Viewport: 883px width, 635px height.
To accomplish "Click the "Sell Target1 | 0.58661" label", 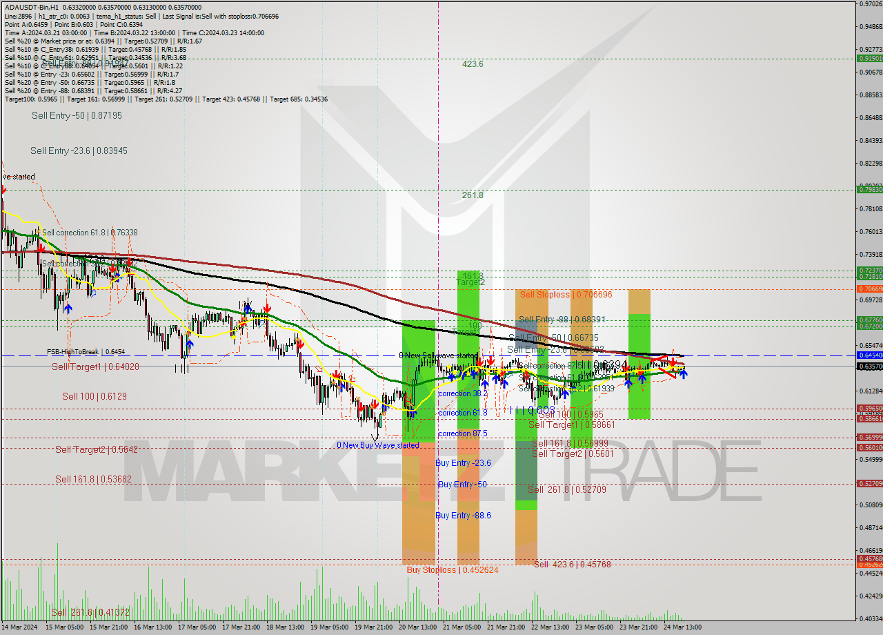I will (x=571, y=425).
